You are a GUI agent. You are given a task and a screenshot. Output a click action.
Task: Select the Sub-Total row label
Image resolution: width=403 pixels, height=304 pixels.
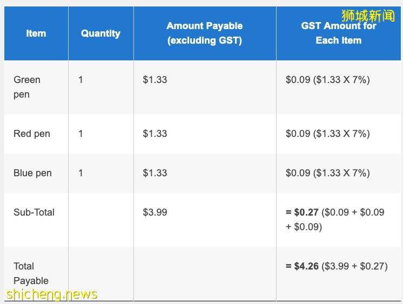coord(34,212)
